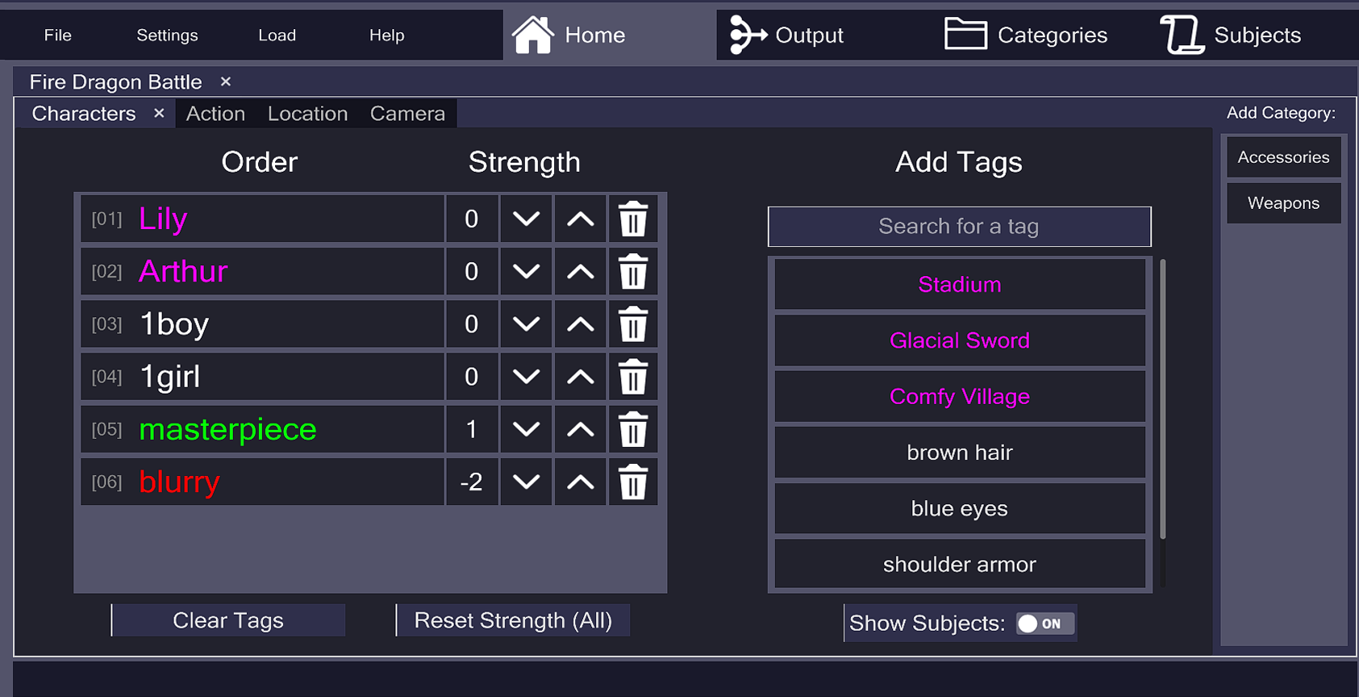Switch to the Location tab
The height and width of the screenshot is (697, 1359).
click(x=307, y=114)
